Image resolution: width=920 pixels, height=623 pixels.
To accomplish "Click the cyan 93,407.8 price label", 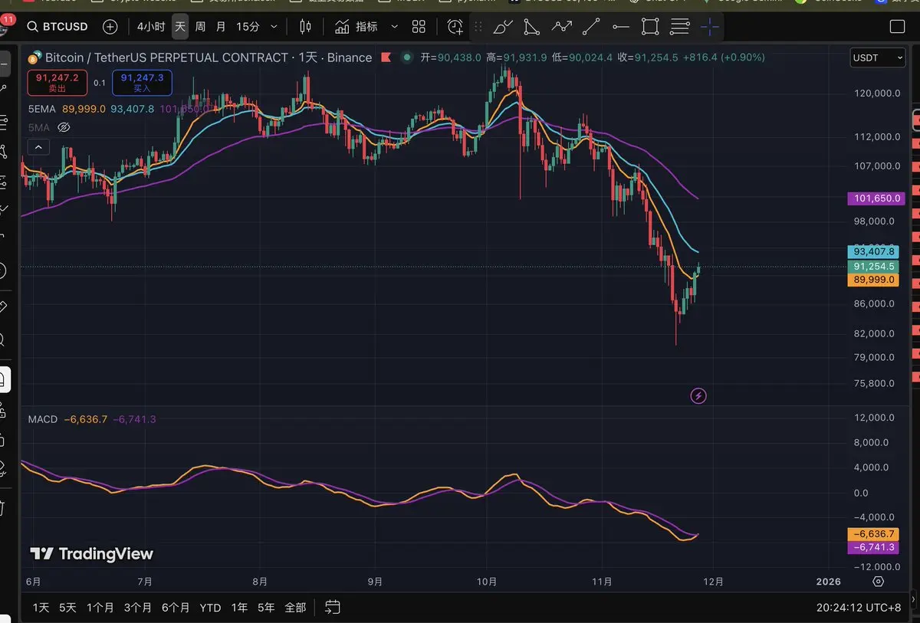I will [873, 251].
